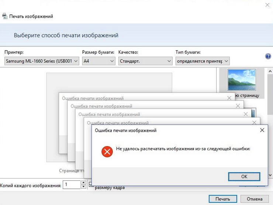Expand the Размер бумаги A4 dropdown
The image size is (273, 205).
click(99, 61)
